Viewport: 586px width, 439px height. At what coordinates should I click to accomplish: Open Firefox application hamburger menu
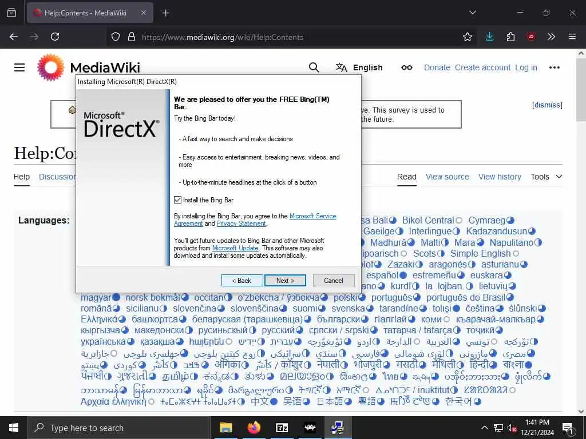click(x=572, y=37)
